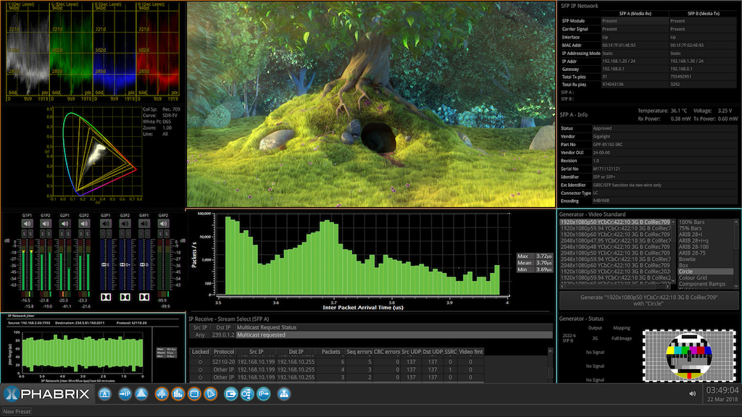Toggle the G4P1 speaker mute button
The image size is (742, 417).
point(144,224)
